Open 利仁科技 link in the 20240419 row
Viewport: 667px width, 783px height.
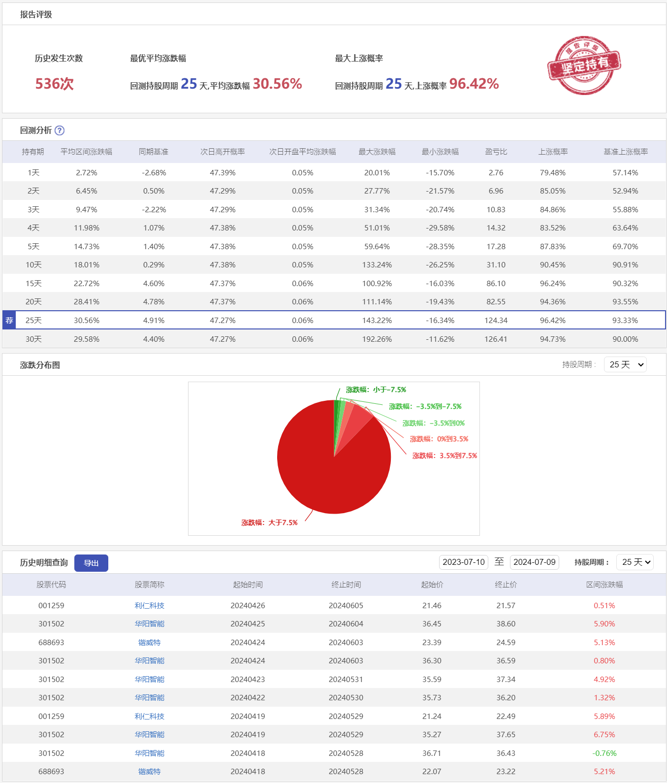point(150,716)
